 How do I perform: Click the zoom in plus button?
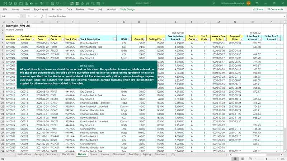(277, 159)
